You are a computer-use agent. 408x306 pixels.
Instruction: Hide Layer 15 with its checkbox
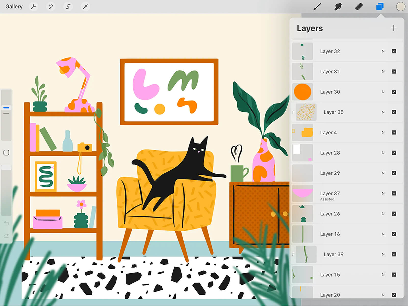point(394,275)
